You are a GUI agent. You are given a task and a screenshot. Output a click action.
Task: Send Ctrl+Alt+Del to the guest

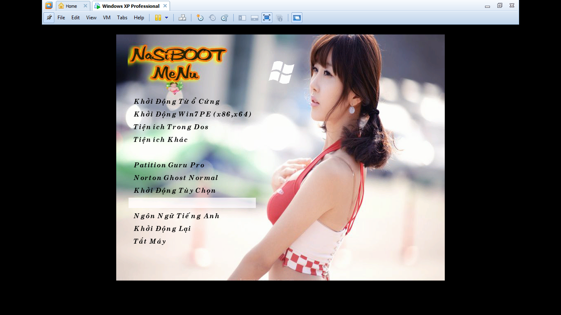tap(182, 18)
